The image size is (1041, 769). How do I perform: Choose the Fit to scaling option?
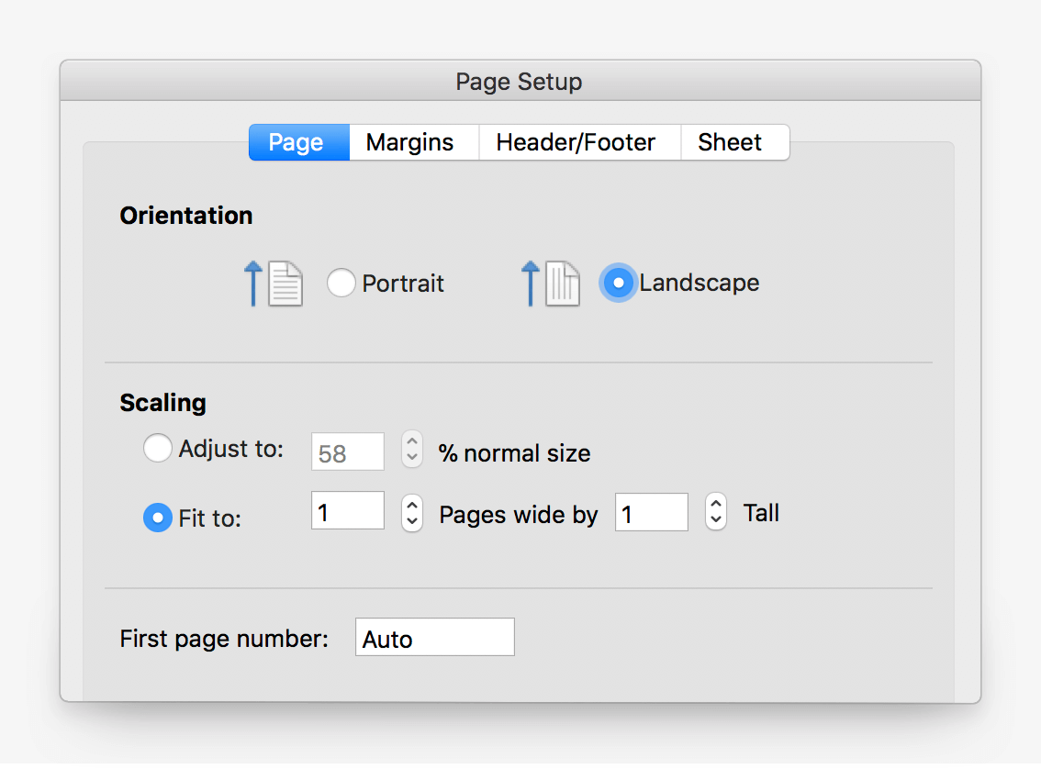158,518
